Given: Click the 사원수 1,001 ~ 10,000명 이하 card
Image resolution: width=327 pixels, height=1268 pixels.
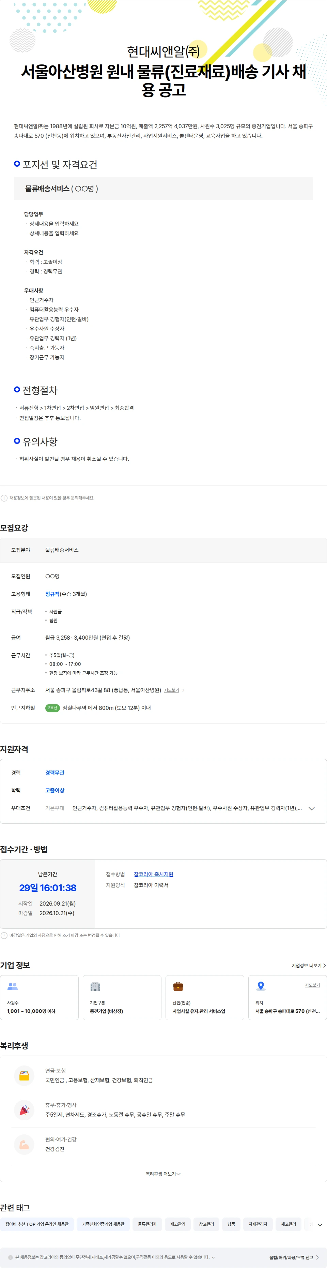Looking at the screenshot, I should click(x=39, y=997).
